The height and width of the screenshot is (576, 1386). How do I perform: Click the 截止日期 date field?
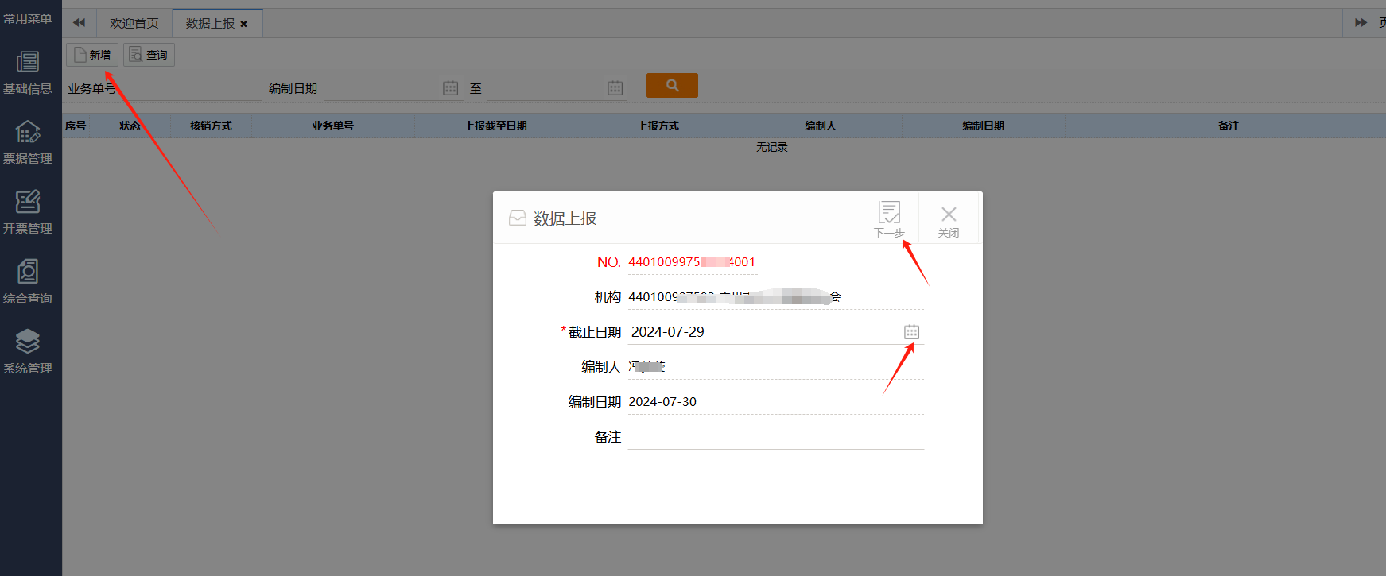click(x=763, y=332)
